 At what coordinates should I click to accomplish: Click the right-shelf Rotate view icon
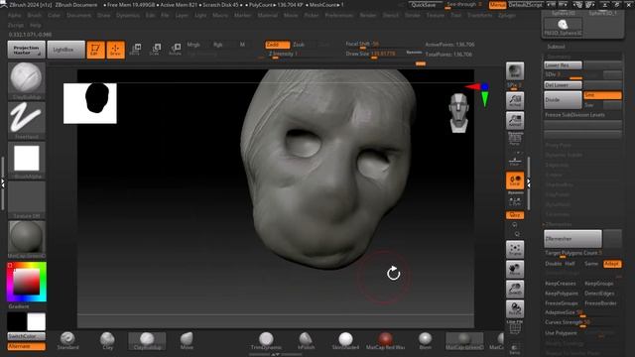click(x=515, y=308)
